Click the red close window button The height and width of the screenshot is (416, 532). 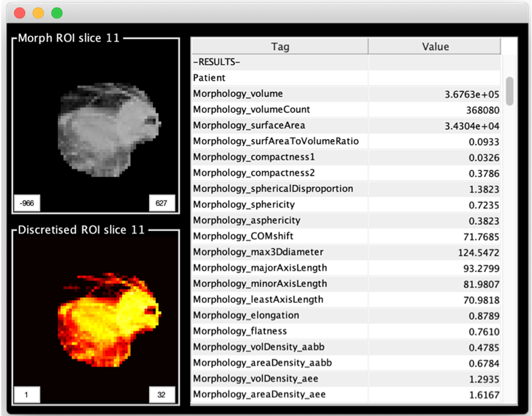click(20, 13)
